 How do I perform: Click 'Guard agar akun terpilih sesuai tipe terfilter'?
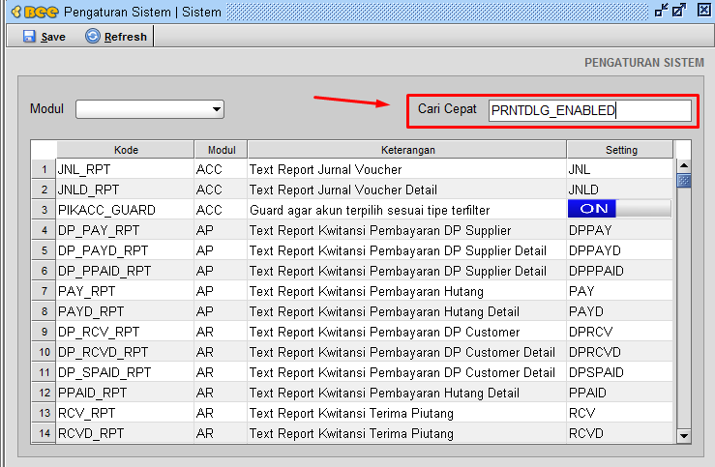(x=370, y=210)
